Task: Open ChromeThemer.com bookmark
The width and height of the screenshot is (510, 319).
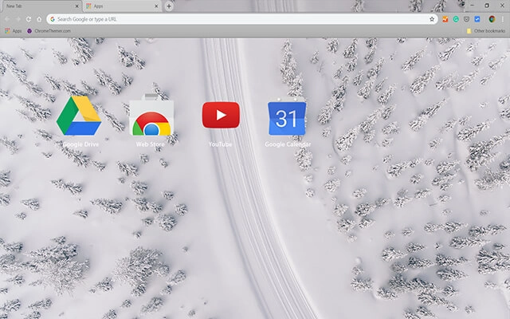Action: 49,31
